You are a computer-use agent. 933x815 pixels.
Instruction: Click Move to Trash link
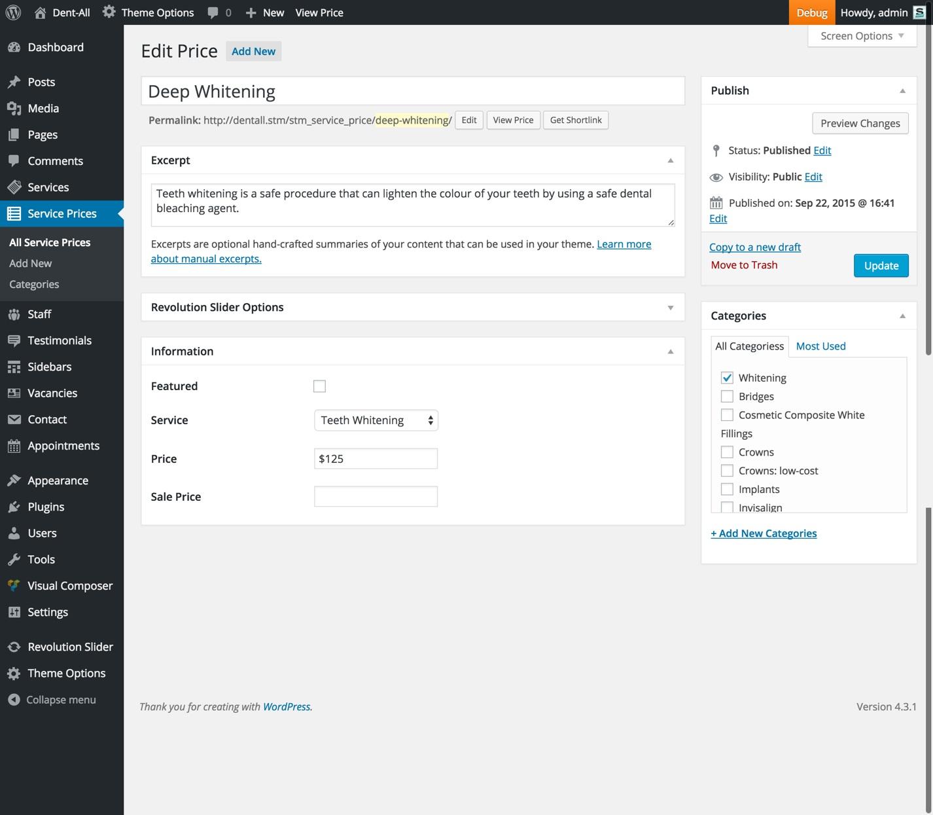pyautogui.click(x=744, y=265)
